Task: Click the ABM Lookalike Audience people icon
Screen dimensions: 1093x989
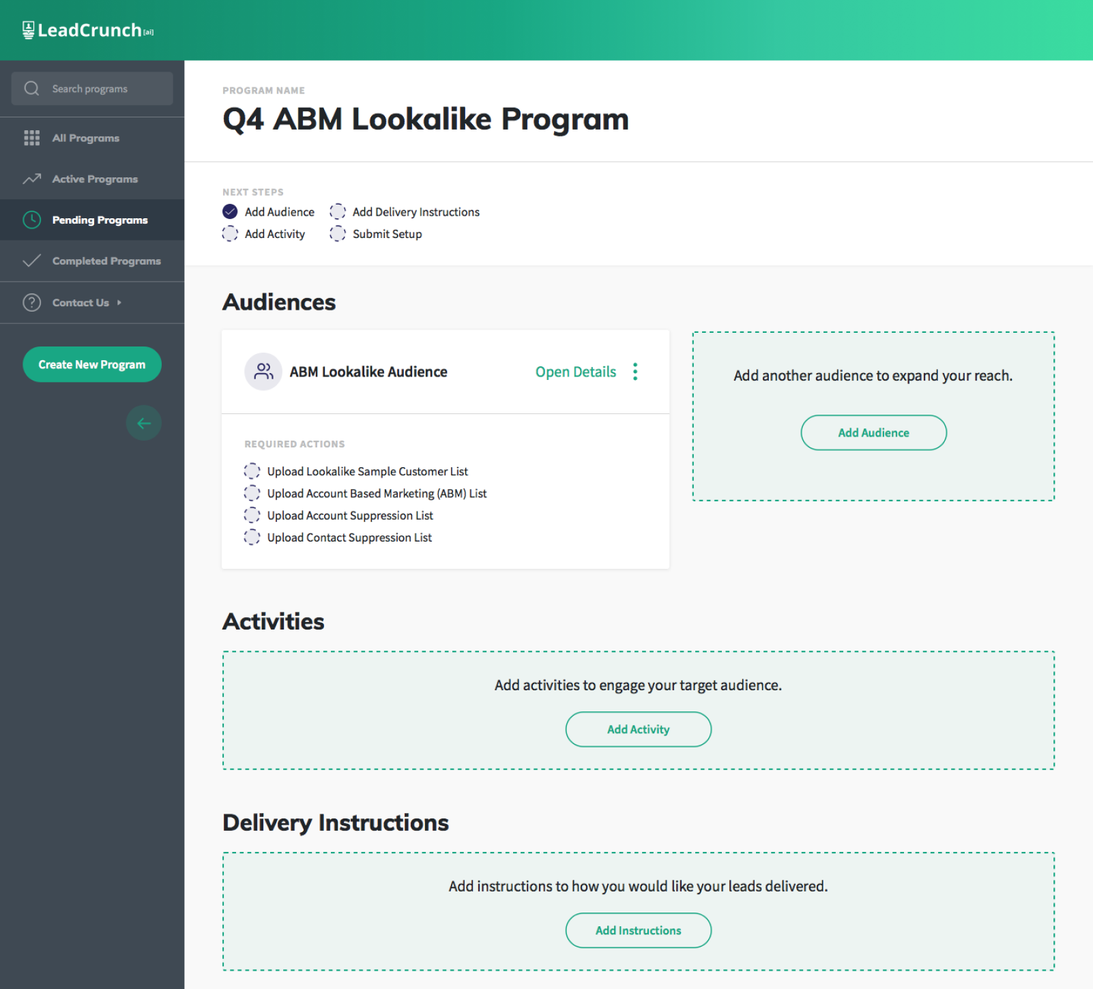Action: click(263, 372)
